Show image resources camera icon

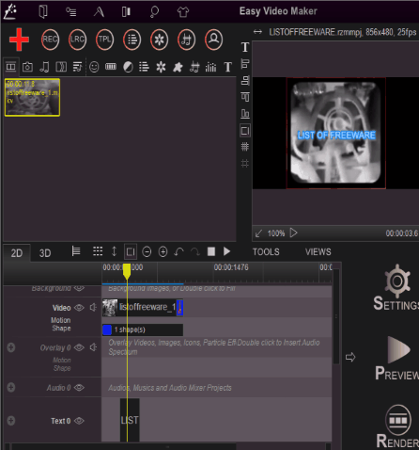point(27,67)
